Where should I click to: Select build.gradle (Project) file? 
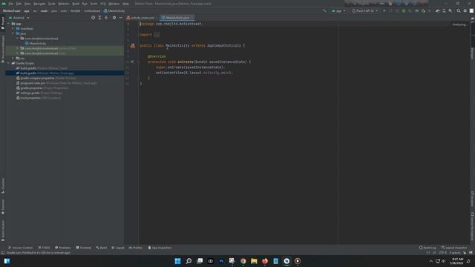pos(42,68)
